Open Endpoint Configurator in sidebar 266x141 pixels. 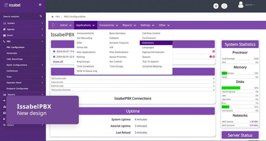pos(17,89)
